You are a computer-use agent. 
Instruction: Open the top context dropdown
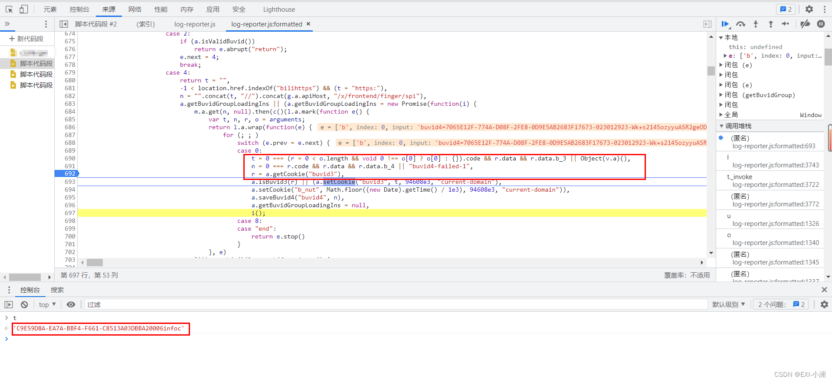coord(47,305)
